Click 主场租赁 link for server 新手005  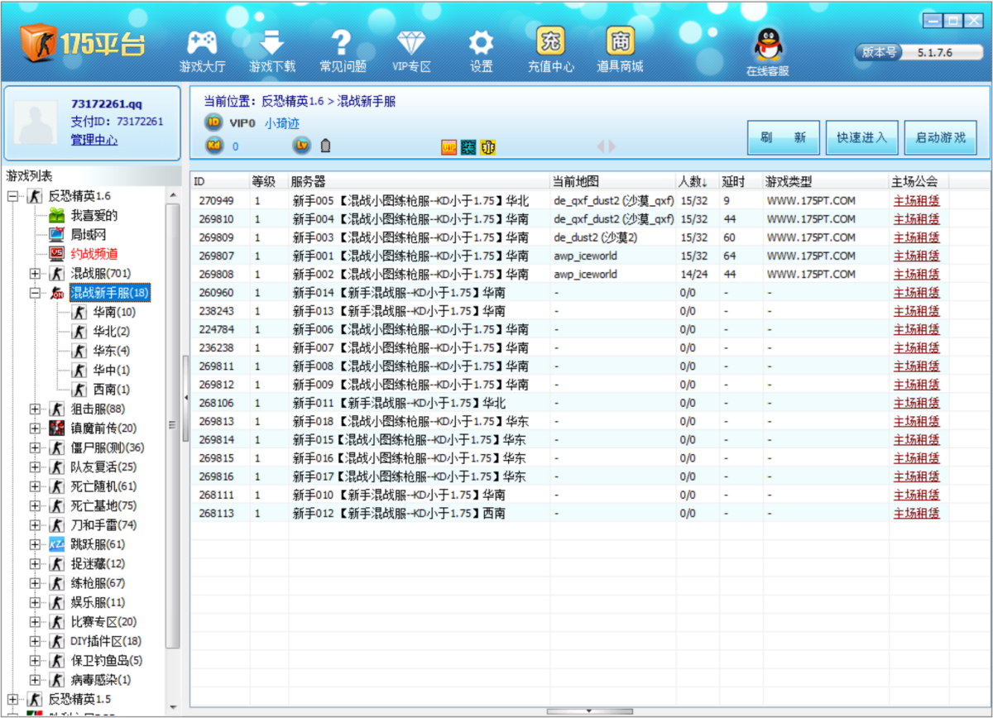tap(916, 201)
